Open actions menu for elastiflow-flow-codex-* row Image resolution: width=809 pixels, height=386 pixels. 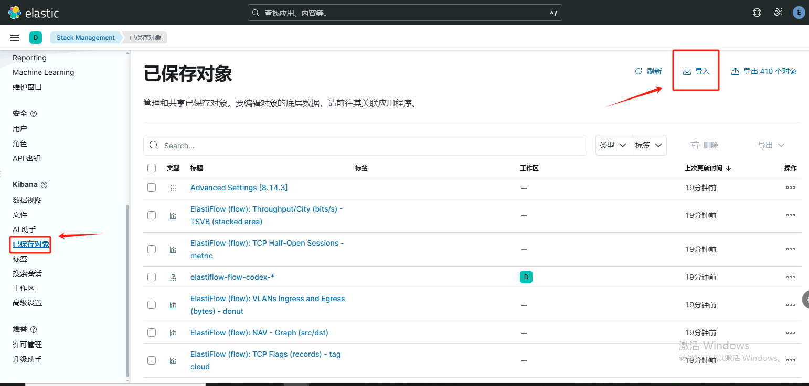tap(791, 277)
